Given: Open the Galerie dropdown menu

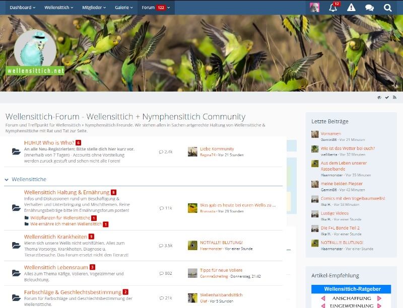Looking at the screenshot, I should [122, 8].
